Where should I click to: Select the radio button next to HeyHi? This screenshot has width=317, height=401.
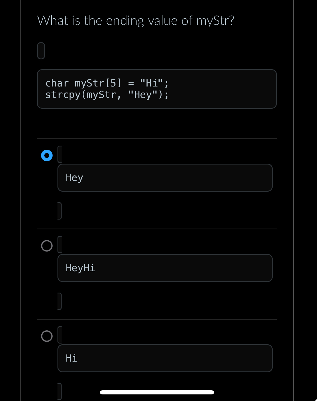point(47,246)
